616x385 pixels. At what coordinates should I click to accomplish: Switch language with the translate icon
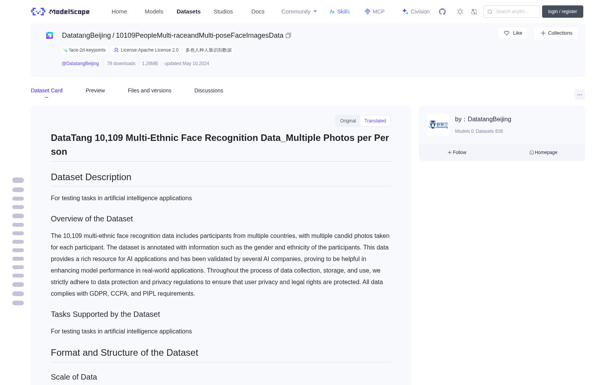click(x=474, y=12)
